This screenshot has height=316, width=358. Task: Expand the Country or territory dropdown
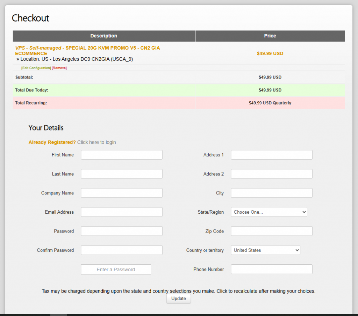[x=265, y=250]
